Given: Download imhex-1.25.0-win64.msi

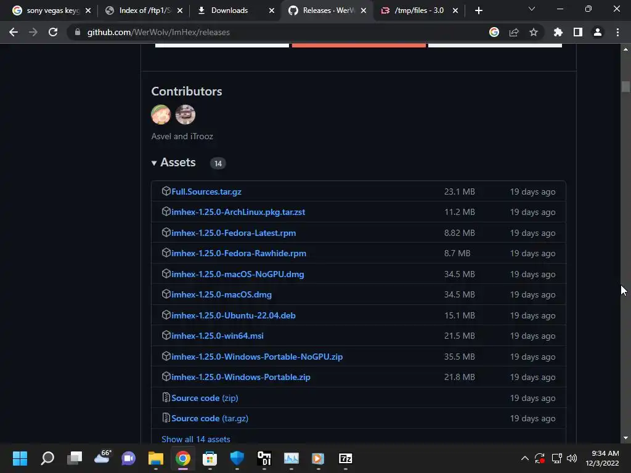Looking at the screenshot, I should [x=218, y=336].
